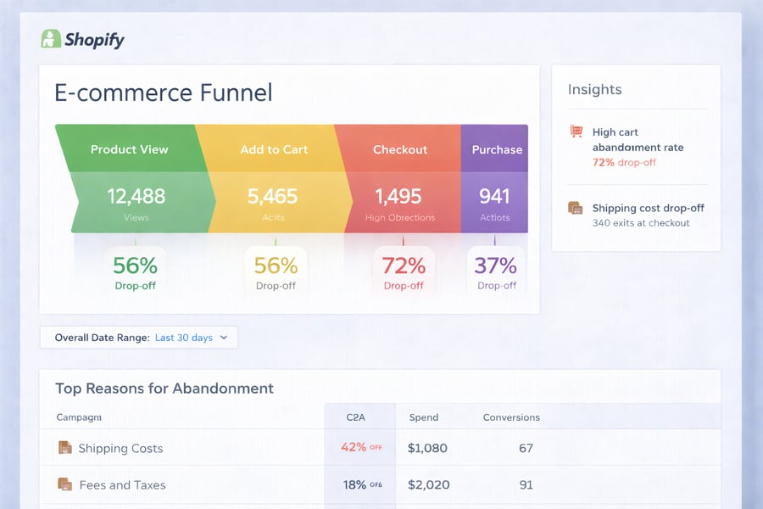Click the Spend column header

(x=424, y=417)
